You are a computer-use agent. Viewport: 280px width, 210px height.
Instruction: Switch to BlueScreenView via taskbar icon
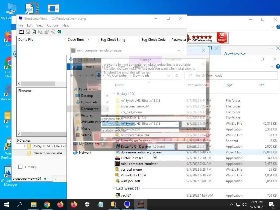(x=127, y=205)
